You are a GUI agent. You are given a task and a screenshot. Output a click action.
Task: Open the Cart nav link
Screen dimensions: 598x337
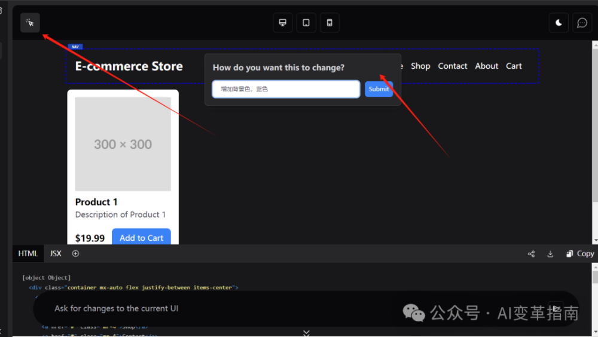514,66
